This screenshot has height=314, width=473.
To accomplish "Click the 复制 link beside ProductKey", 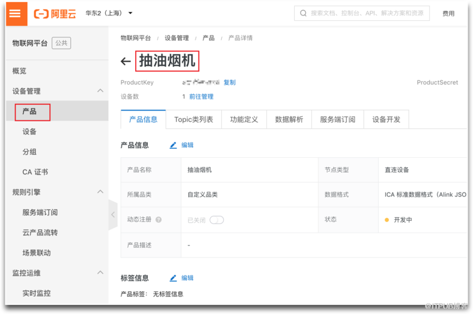I will click(229, 82).
